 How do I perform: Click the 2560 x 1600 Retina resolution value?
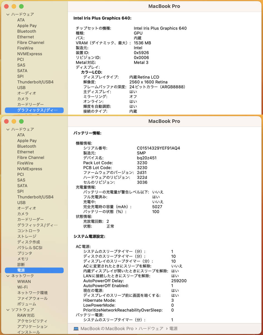point(148,82)
